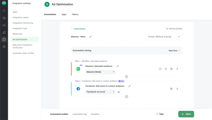Go back via Automations link
Image resolution: width=212 pixels, height=120 pixels.
tap(78, 29)
